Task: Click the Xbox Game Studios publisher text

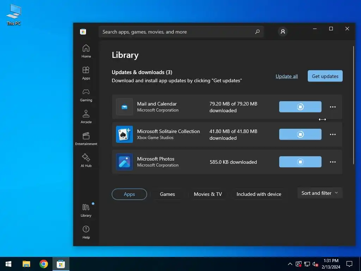Action: click(x=155, y=138)
